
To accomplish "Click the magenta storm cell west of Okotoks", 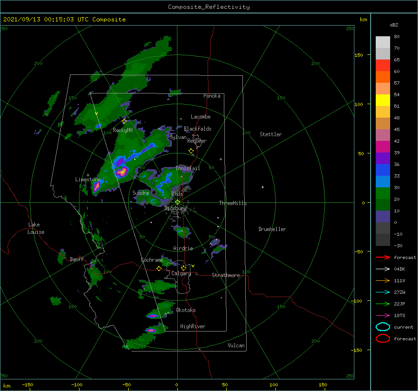I will point(153,316).
